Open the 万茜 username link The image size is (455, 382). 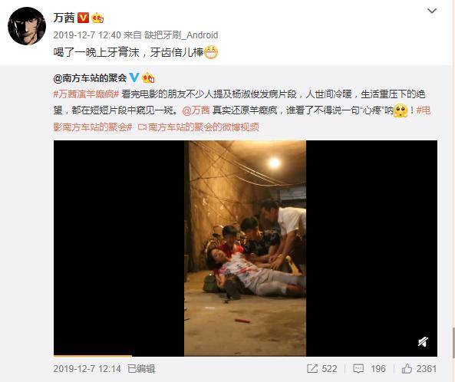click(64, 18)
